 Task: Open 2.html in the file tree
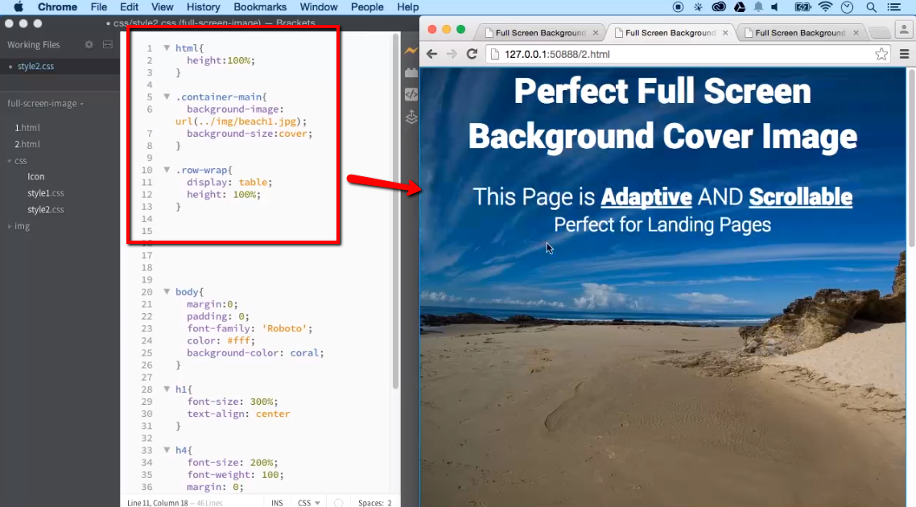coord(27,144)
